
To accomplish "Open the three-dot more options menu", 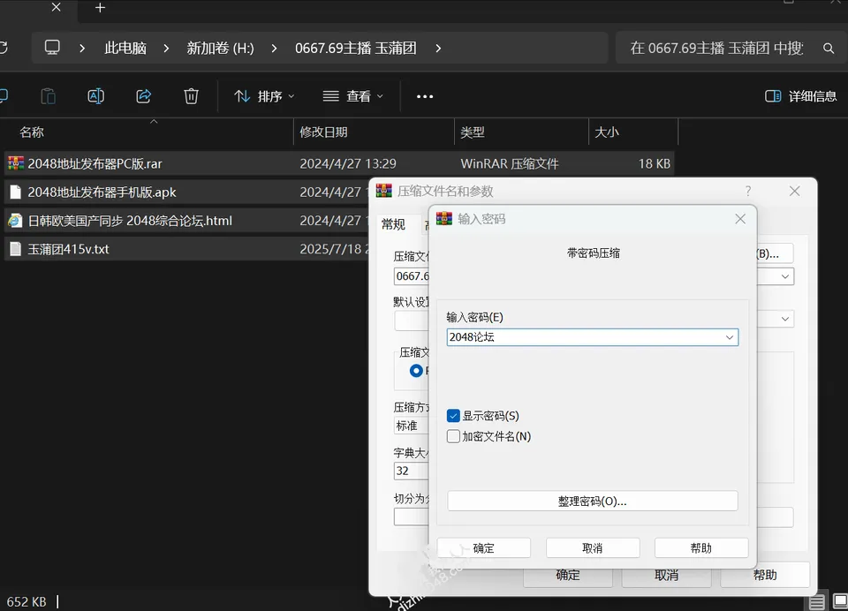I will (x=425, y=96).
